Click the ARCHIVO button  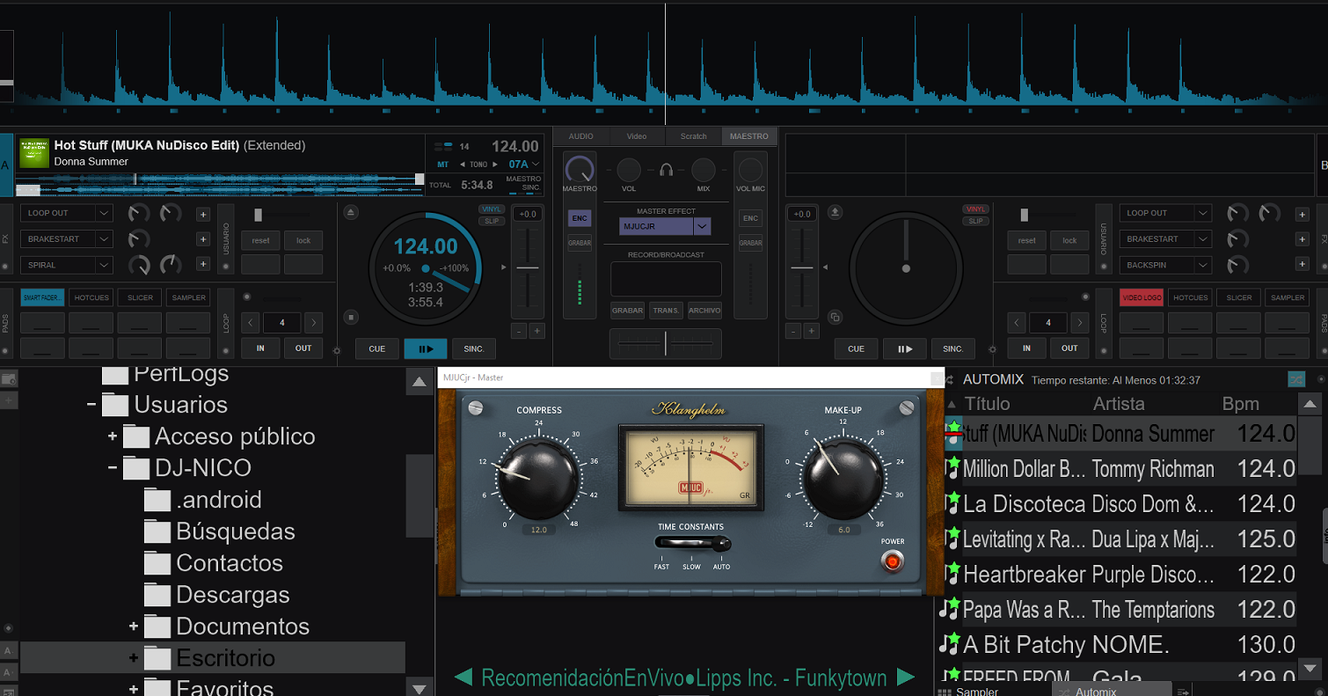(704, 310)
